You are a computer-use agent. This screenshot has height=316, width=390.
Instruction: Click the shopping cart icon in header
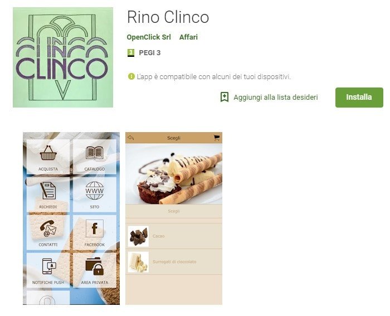tap(217, 138)
